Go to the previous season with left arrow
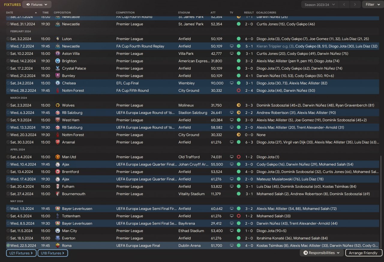Screen dimensions: 384x262 tap(344, 4)
